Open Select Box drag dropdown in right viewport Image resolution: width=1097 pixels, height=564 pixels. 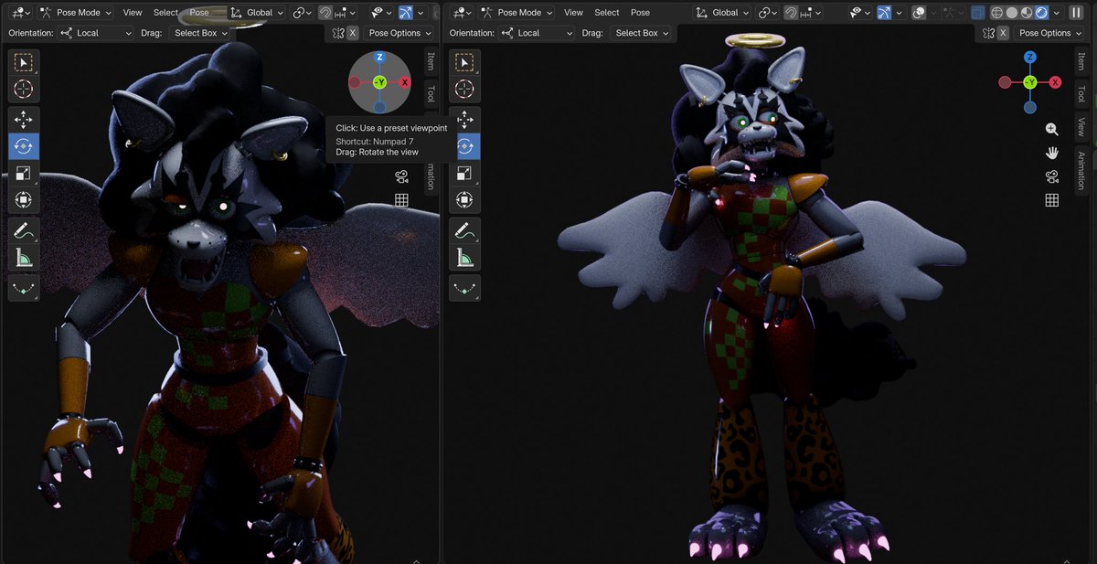tap(641, 33)
